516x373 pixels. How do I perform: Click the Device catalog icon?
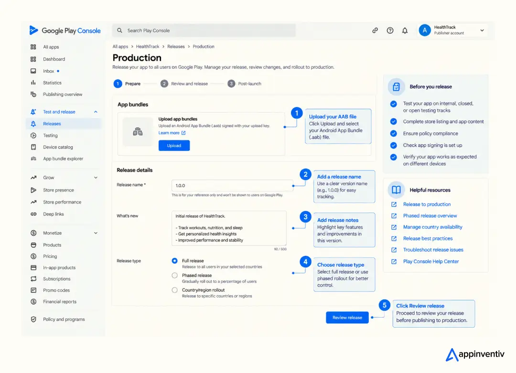(33, 147)
